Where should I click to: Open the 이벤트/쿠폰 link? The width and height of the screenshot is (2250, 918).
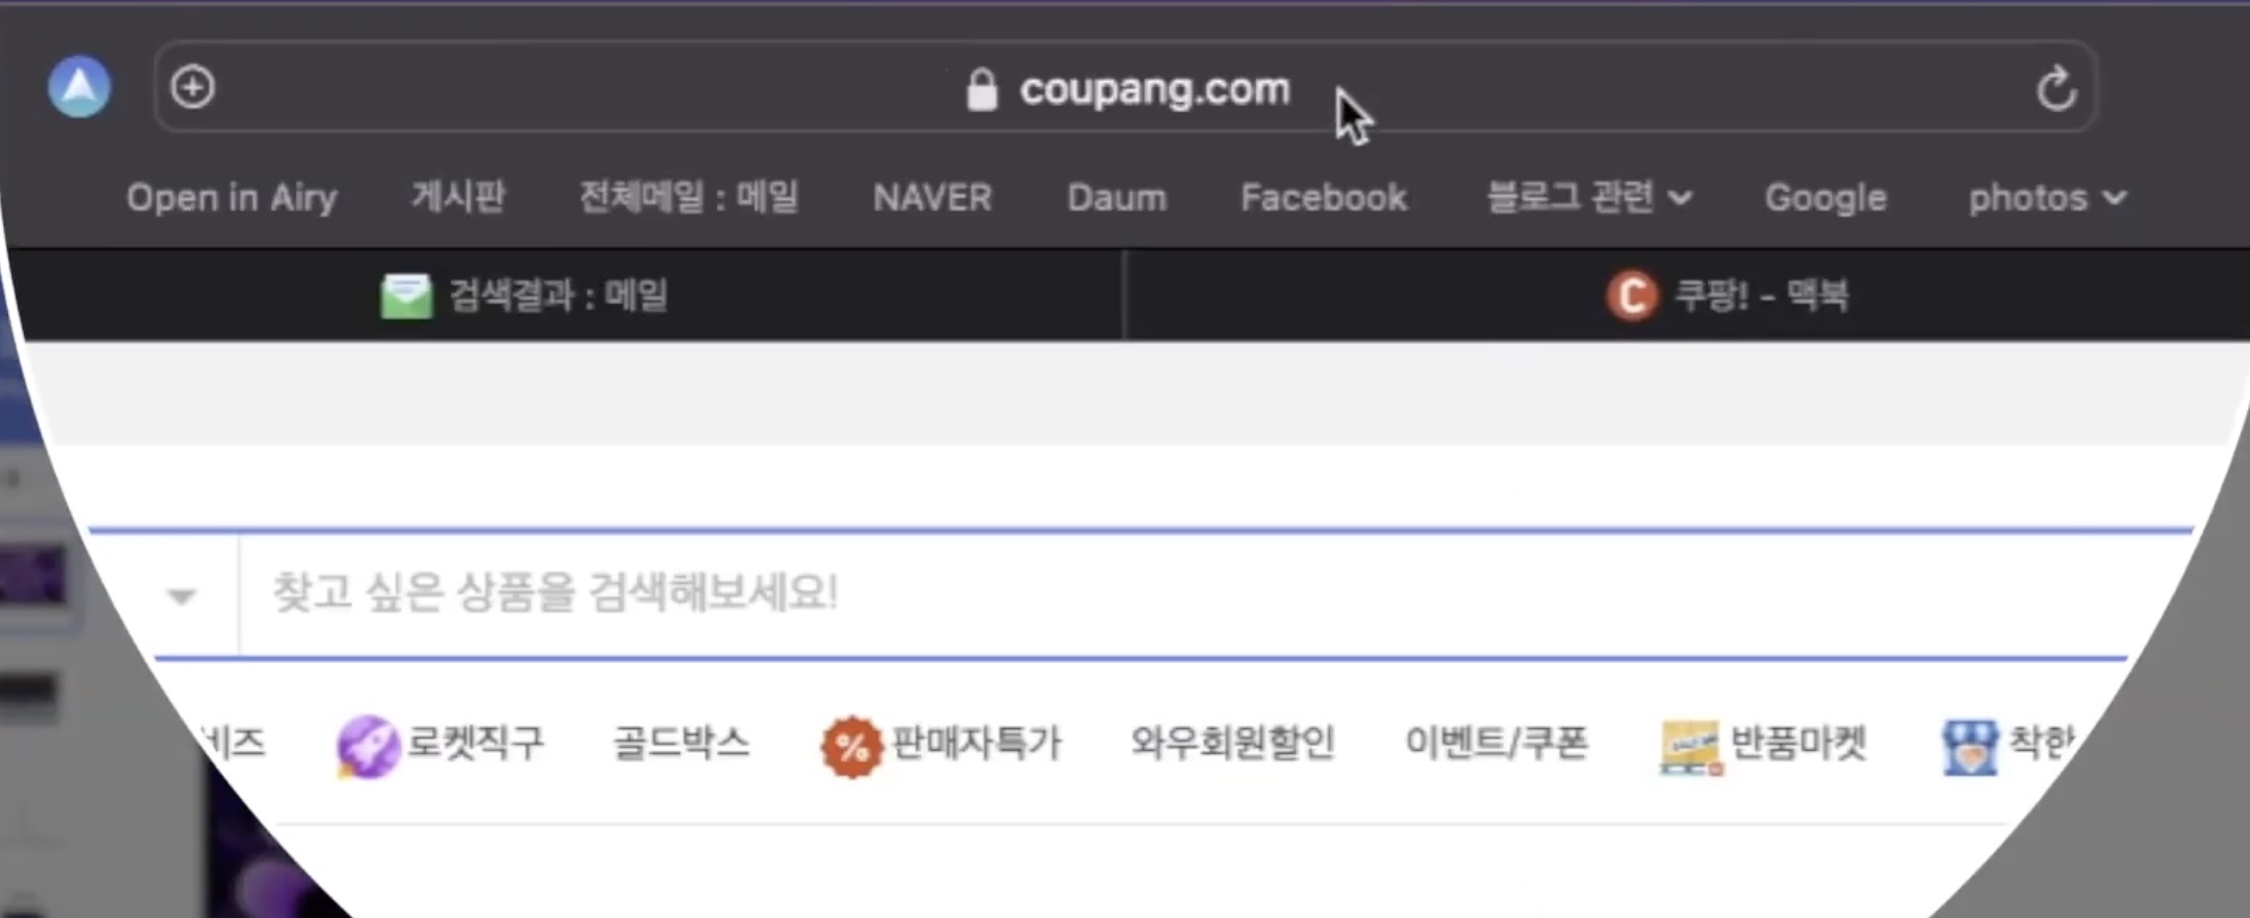tap(1496, 743)
